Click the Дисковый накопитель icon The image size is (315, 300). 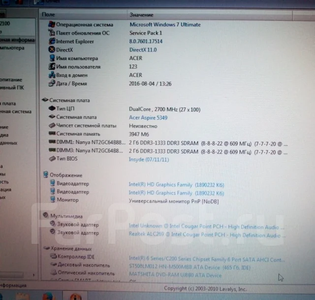54,264
